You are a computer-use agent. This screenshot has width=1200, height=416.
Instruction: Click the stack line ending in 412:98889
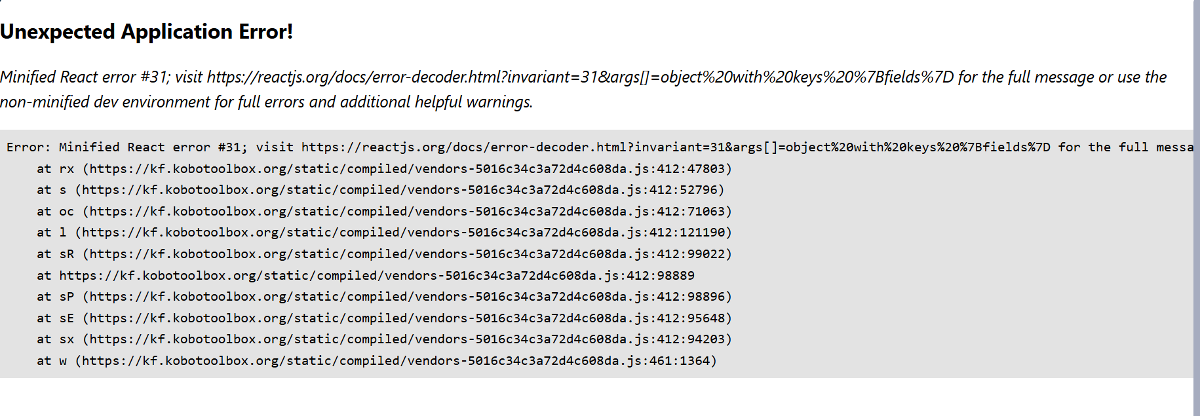click(x=366, y=276)
